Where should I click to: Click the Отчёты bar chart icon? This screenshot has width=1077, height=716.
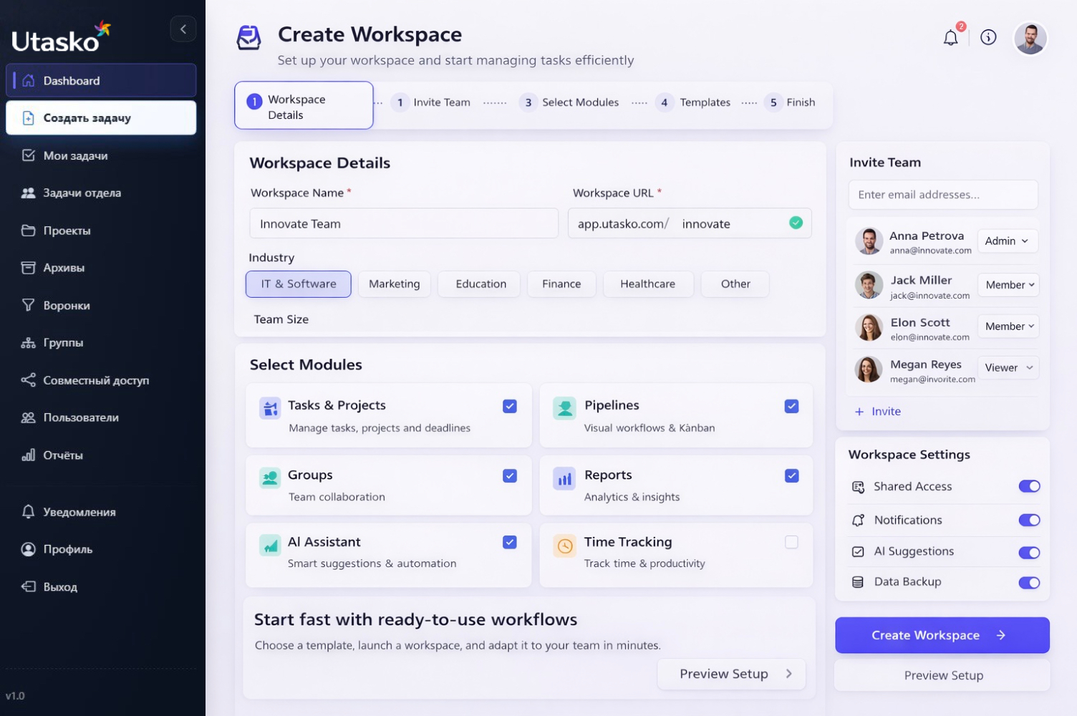click(28, 455)
